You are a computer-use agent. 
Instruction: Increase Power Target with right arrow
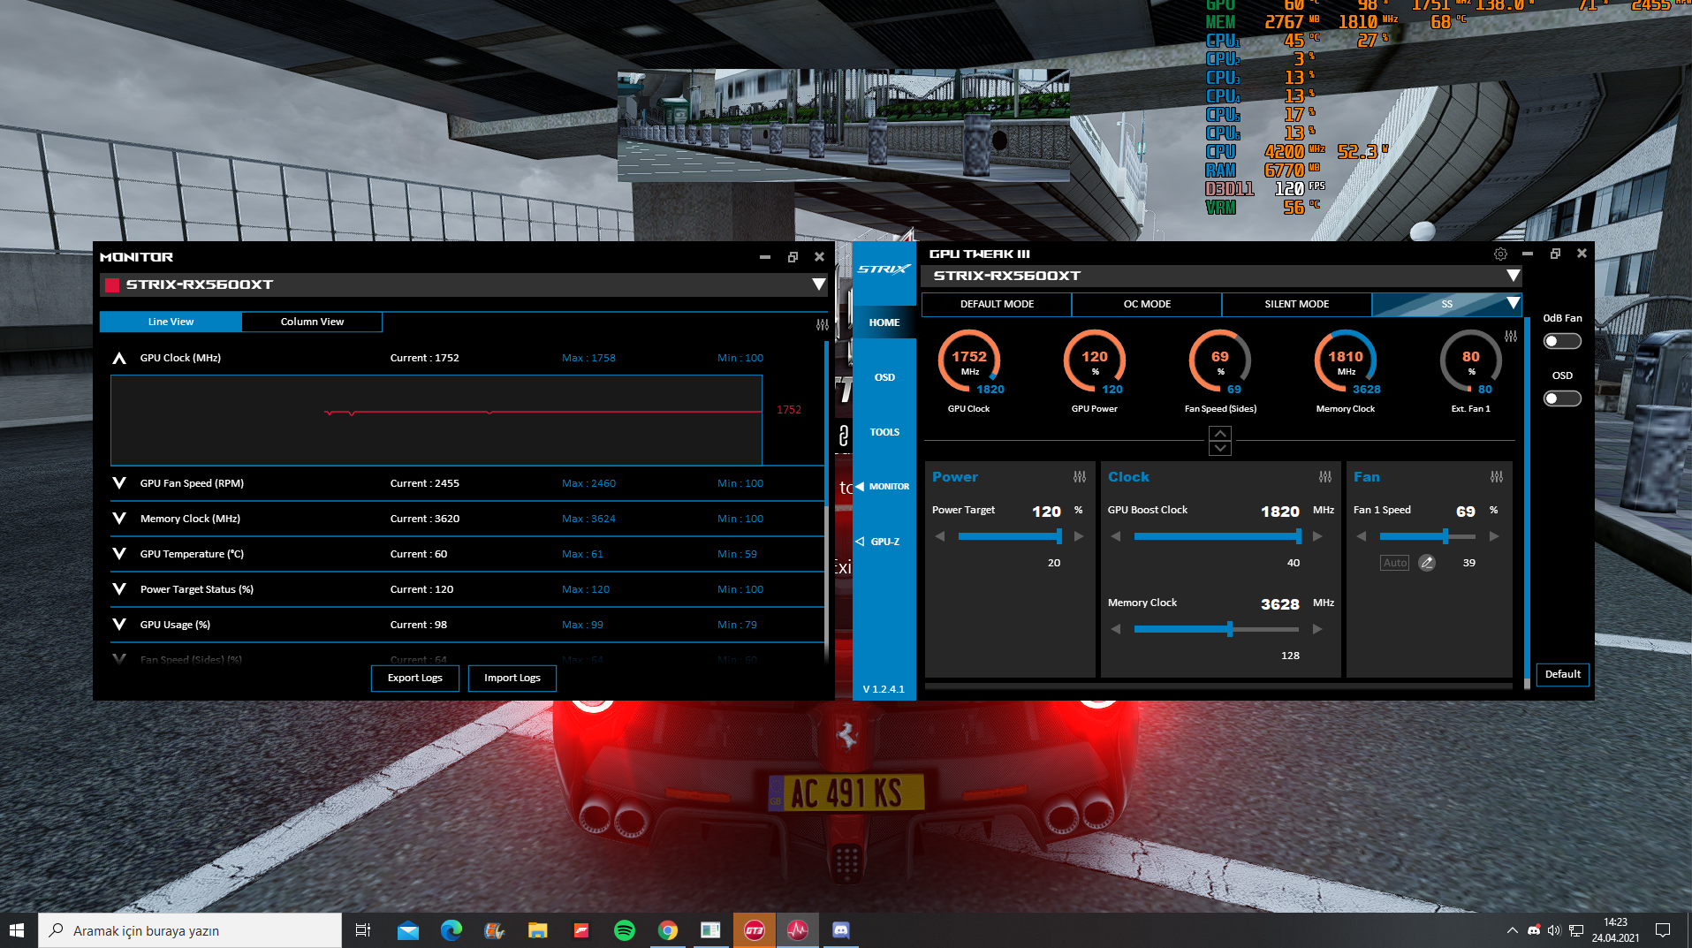1079,536
